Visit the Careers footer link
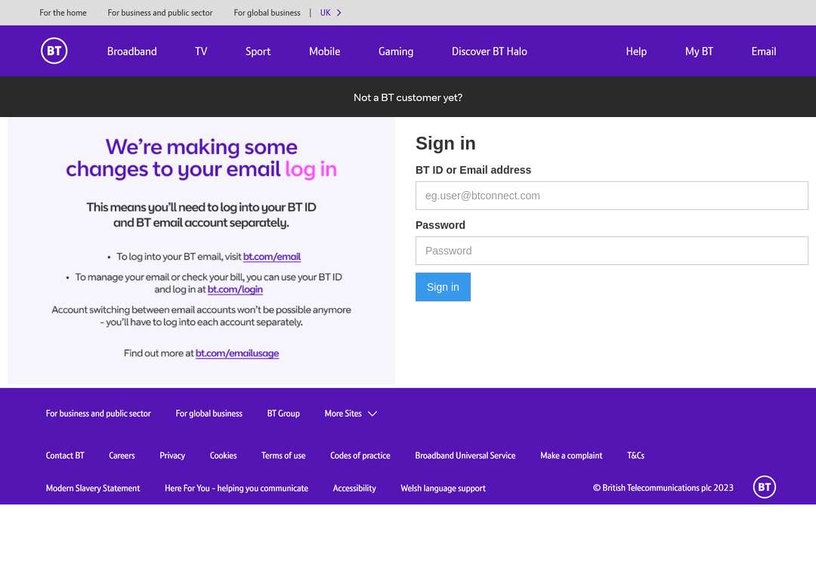Viewport: 816px width, 580px height. [x=122, y=455]
